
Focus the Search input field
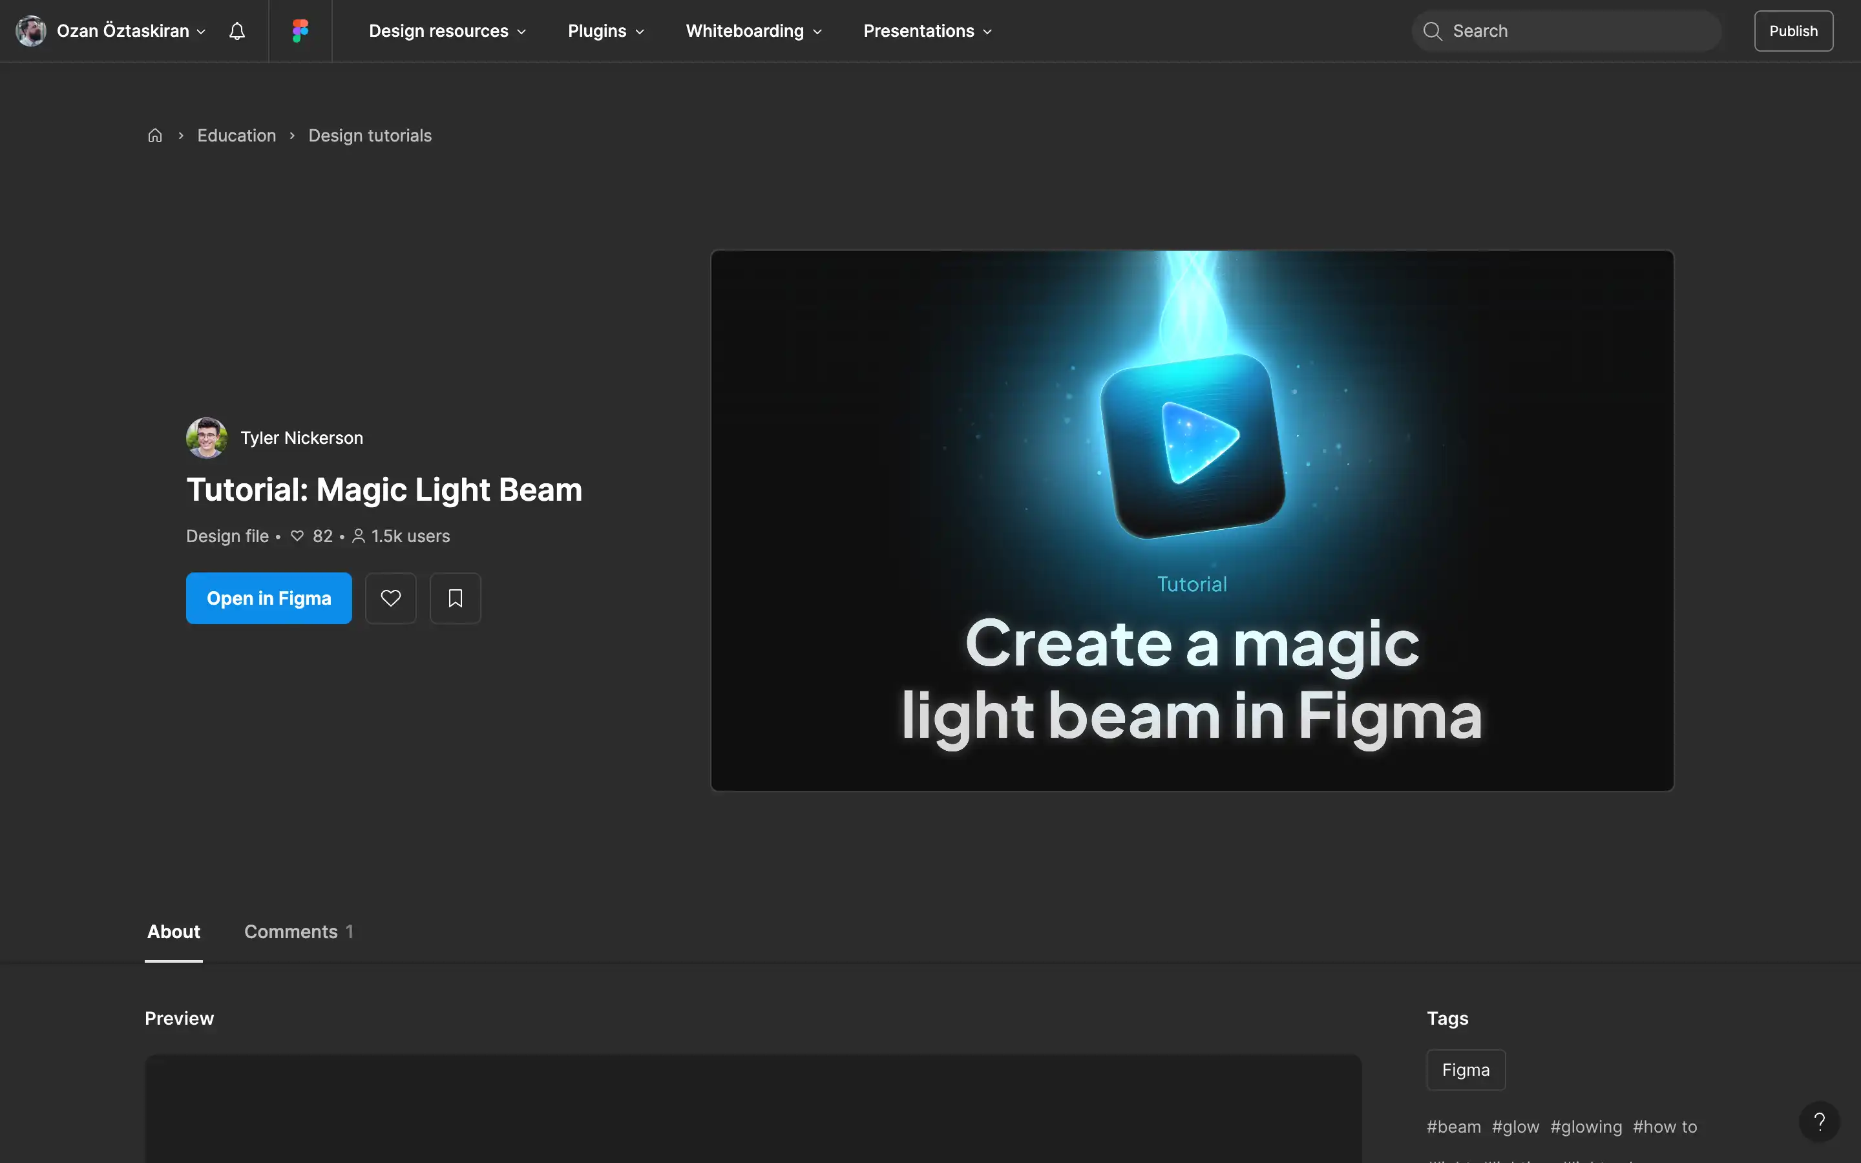point(1566,31)
